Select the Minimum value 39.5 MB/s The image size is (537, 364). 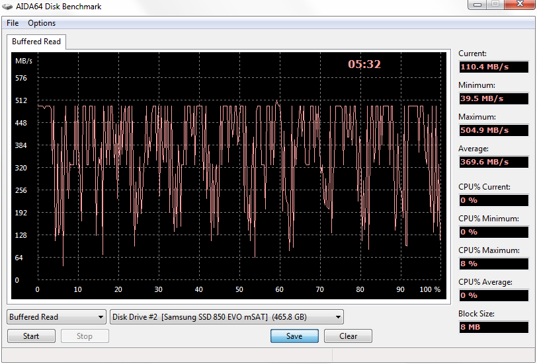click(494, 98)
